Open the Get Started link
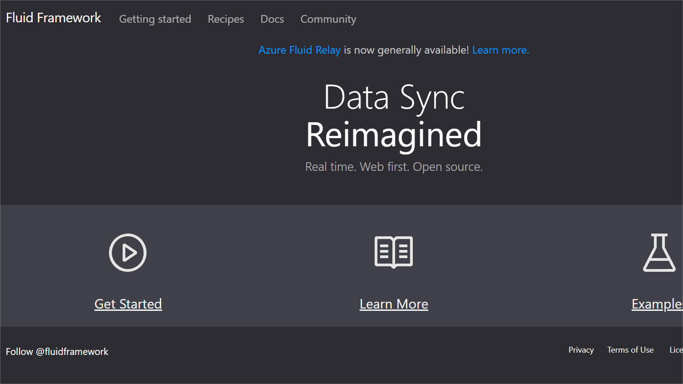The width and height of the screenshot is (683, 384). 128,304
